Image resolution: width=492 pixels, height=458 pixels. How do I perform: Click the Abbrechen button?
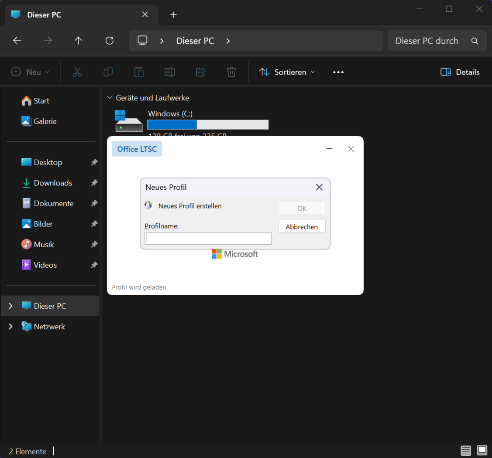pos(302,227)
